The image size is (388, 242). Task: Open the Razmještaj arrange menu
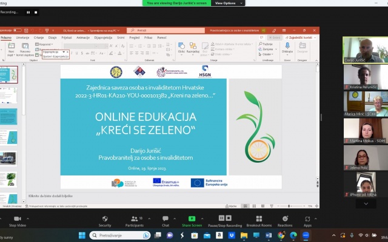(193, 48)
